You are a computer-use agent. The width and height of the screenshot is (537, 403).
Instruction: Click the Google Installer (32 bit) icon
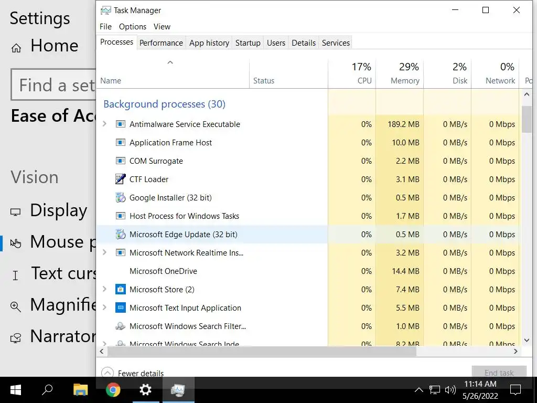120,198
